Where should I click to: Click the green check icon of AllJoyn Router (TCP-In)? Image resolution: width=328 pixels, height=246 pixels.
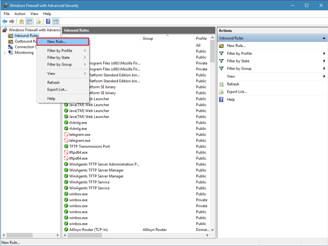[66, 229]
